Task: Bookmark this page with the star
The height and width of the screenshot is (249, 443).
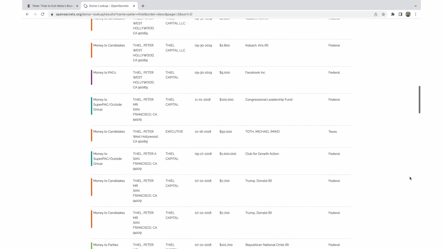Action: [383, 14]
